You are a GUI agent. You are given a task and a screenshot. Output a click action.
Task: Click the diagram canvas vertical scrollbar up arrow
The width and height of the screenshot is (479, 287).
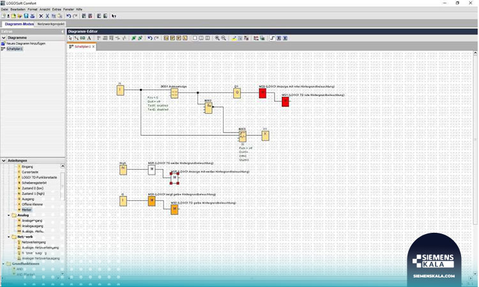pos(475,53)
